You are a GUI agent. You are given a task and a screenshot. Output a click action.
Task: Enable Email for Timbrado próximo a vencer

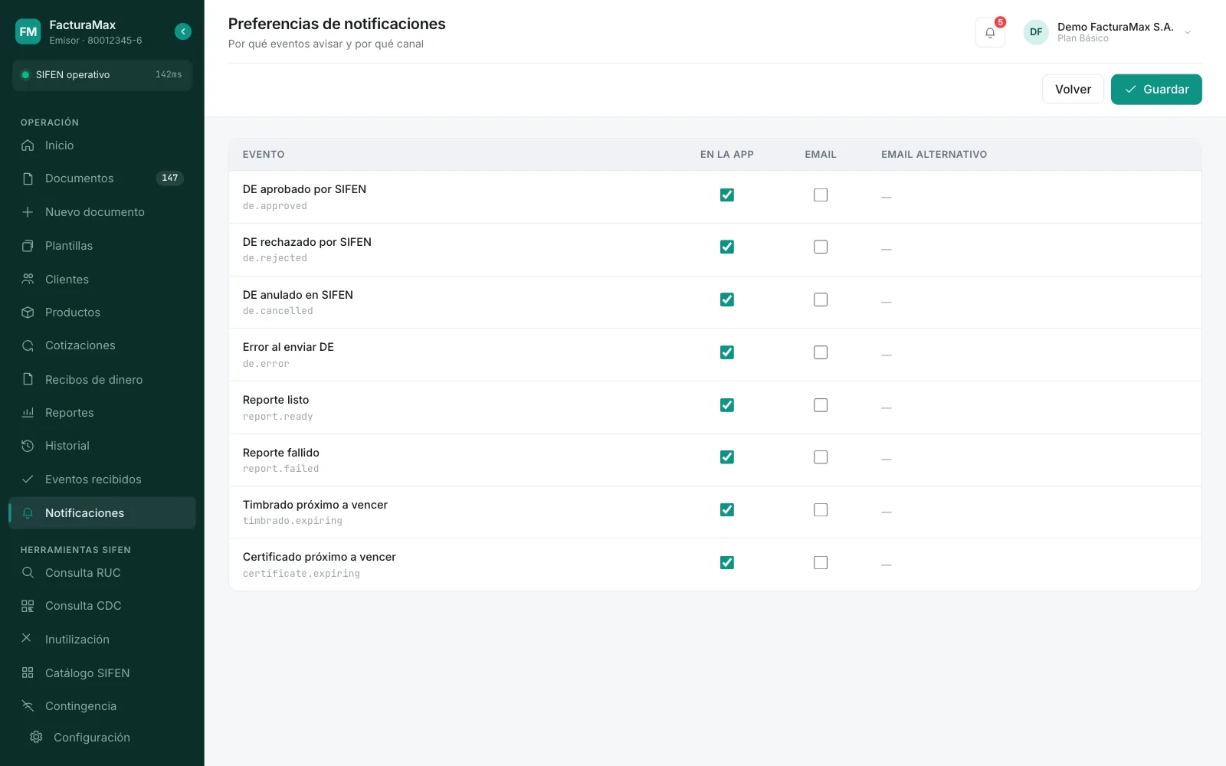coord(821,510)
